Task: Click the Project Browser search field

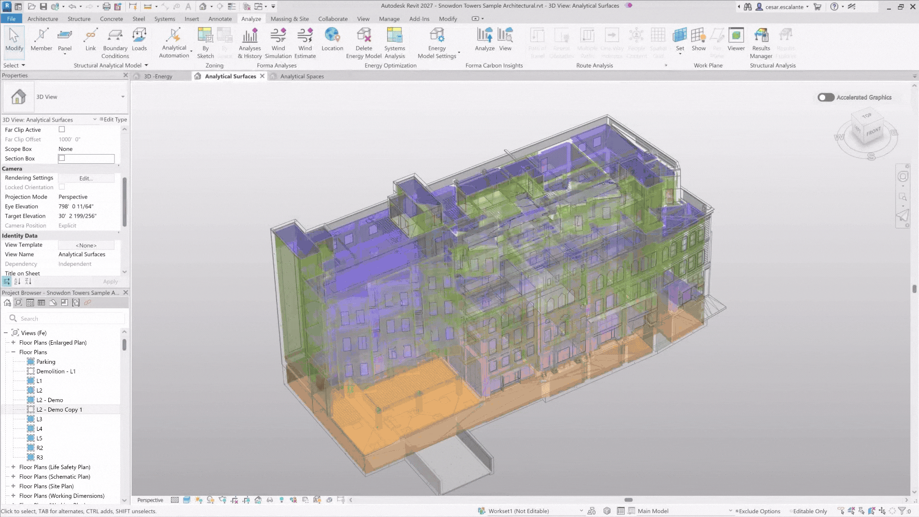Action: pyautogui.click(x=67, y=318)
